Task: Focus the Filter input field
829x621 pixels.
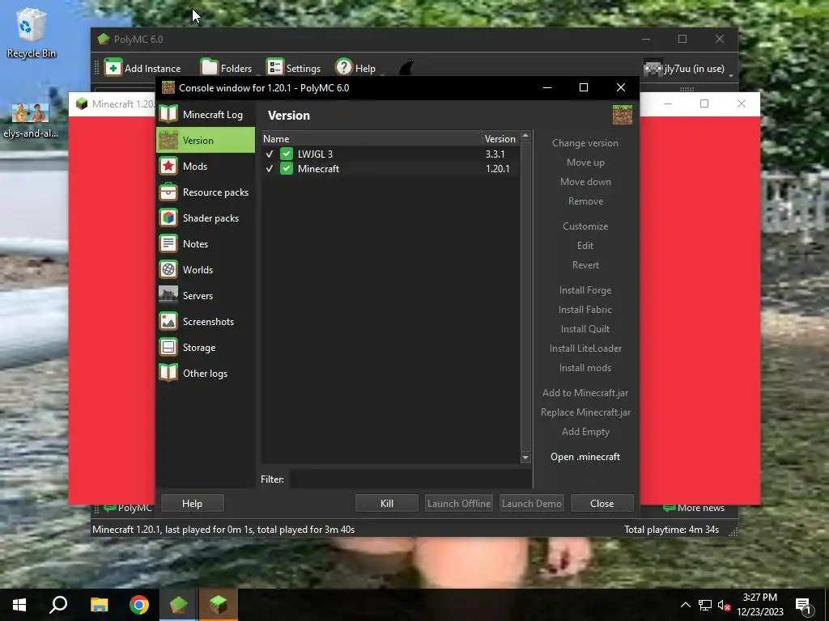Action: [x=410, y=479]
